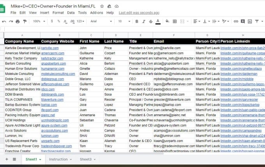The height and width of the screenshot is (167, 265).
Task: Open the Tools menu
Action: (82, 13)
